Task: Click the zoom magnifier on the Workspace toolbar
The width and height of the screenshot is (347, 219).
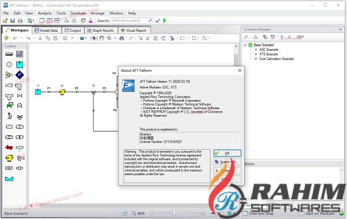Action: tap(109, 38)
